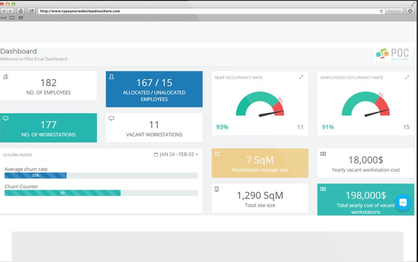This screenshot has width=418, height=262.
Task: Open the chat bubble in bottom right corner
Action: (403, 202)
